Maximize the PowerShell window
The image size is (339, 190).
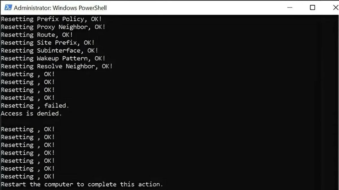coord(312,8)
